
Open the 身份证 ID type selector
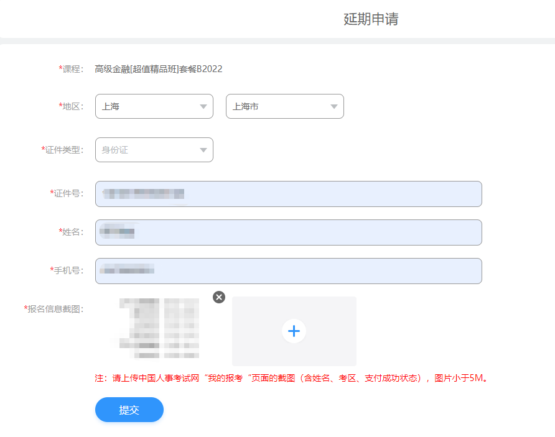point(154,150)
